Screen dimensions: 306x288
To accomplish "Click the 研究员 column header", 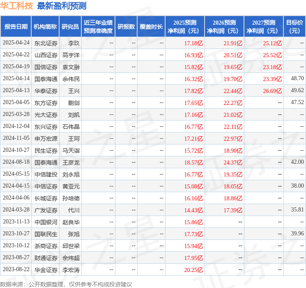I will (x=70, y=27).
